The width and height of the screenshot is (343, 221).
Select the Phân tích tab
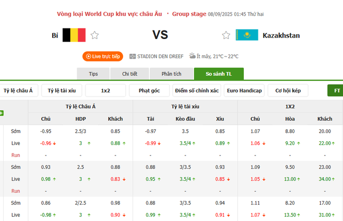(171, 74)
